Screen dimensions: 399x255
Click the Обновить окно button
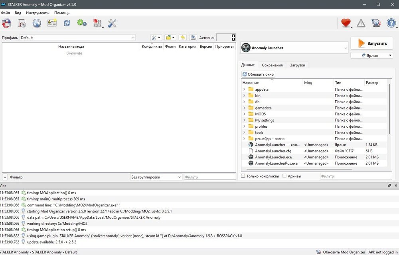tap(258, 74)
